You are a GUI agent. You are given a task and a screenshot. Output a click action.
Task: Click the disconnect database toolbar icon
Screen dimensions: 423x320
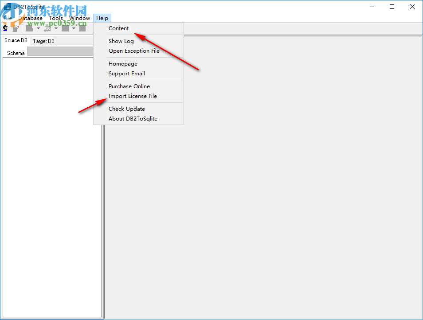tap(16, 27)
